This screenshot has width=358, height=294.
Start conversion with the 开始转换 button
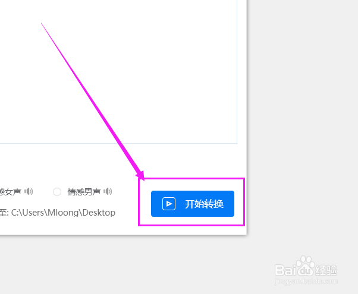[x=193, y=204]
